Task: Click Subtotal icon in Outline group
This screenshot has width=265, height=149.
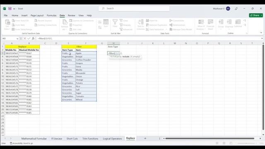Action: [238, 22]
